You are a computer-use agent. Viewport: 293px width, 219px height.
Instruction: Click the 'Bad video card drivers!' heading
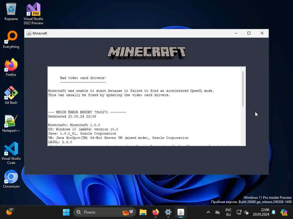[83, 78]
